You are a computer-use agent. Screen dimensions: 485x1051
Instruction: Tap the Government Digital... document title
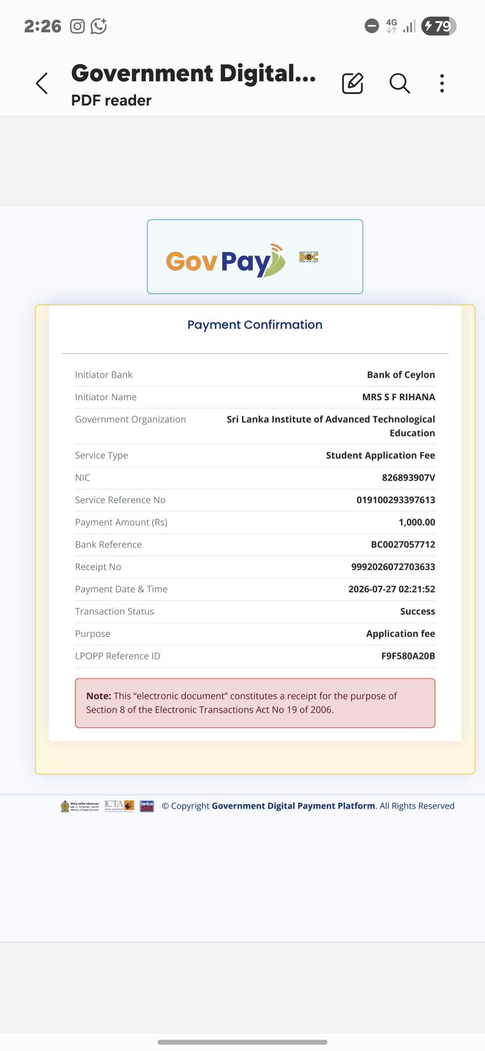pyautogui.click(x=194, y=73)
